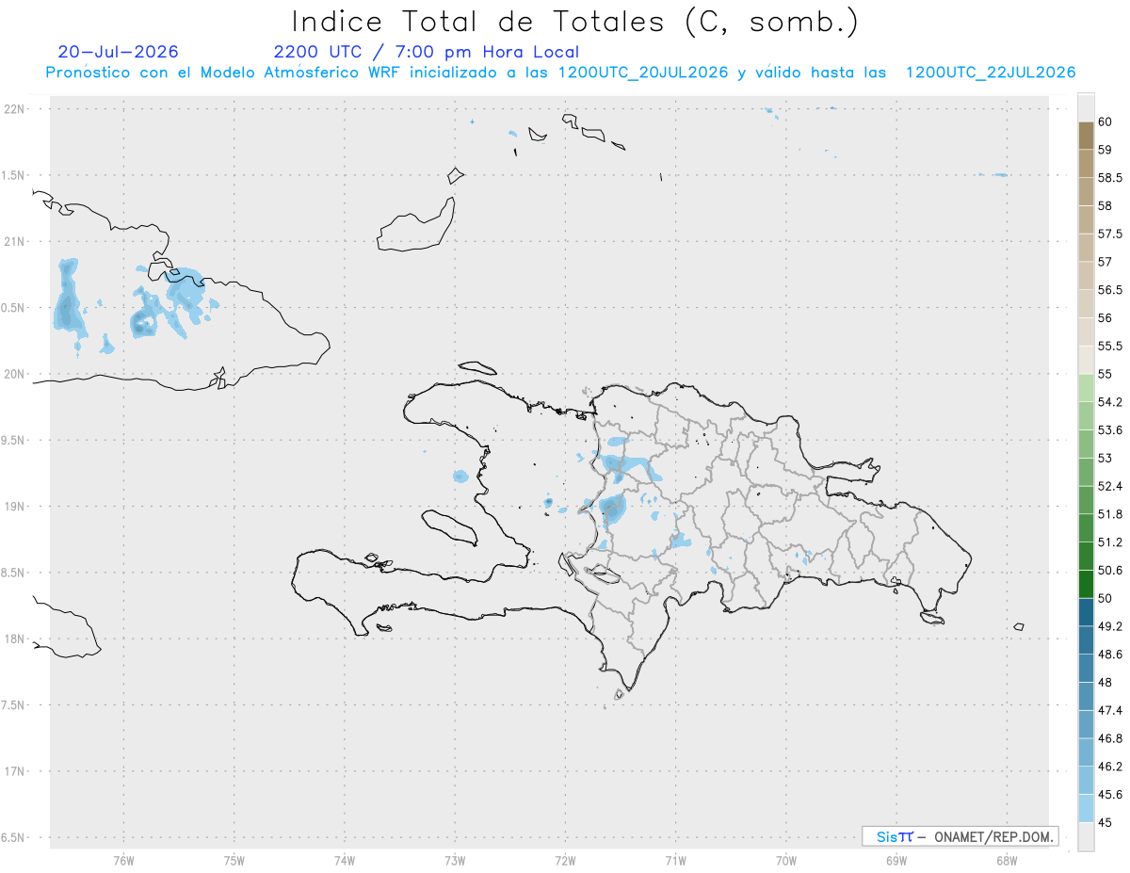1130x873 pixels.
Task: Click the colorbar label "48.6"
Action: pyautogui.click(x=1109, y=654)
